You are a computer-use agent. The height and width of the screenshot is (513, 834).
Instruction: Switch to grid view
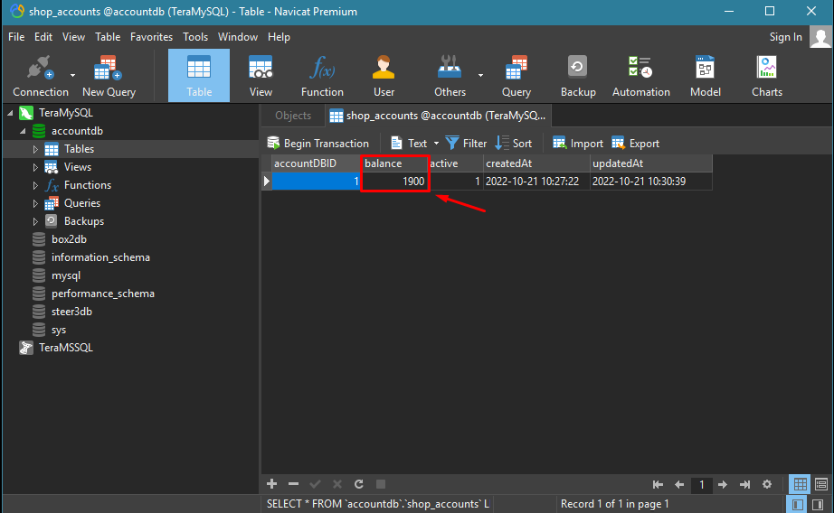tap(800, 484)
